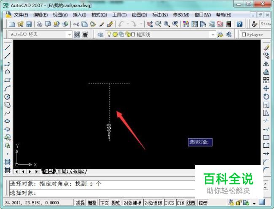Viewport: 274px width, 209px height.
Task: Go to the next layout tab arrow
Action: click(x=30, y=171)
